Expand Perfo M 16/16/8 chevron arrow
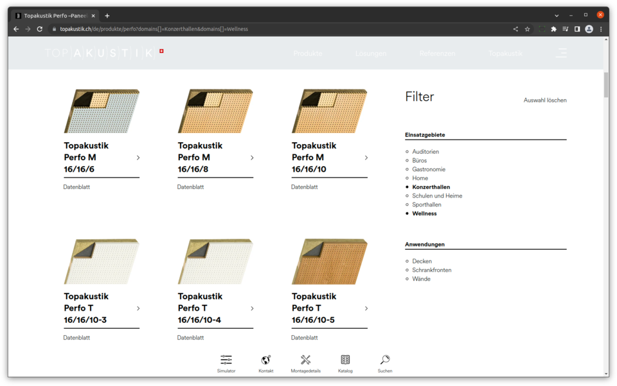 tap(252, 158)
